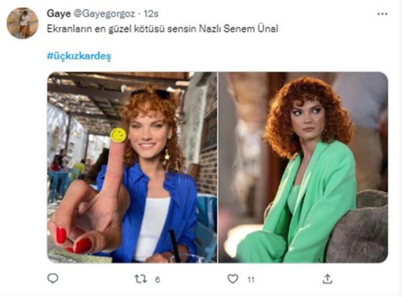
Task: Click the retweet count 6
Action: pos(157,279)
